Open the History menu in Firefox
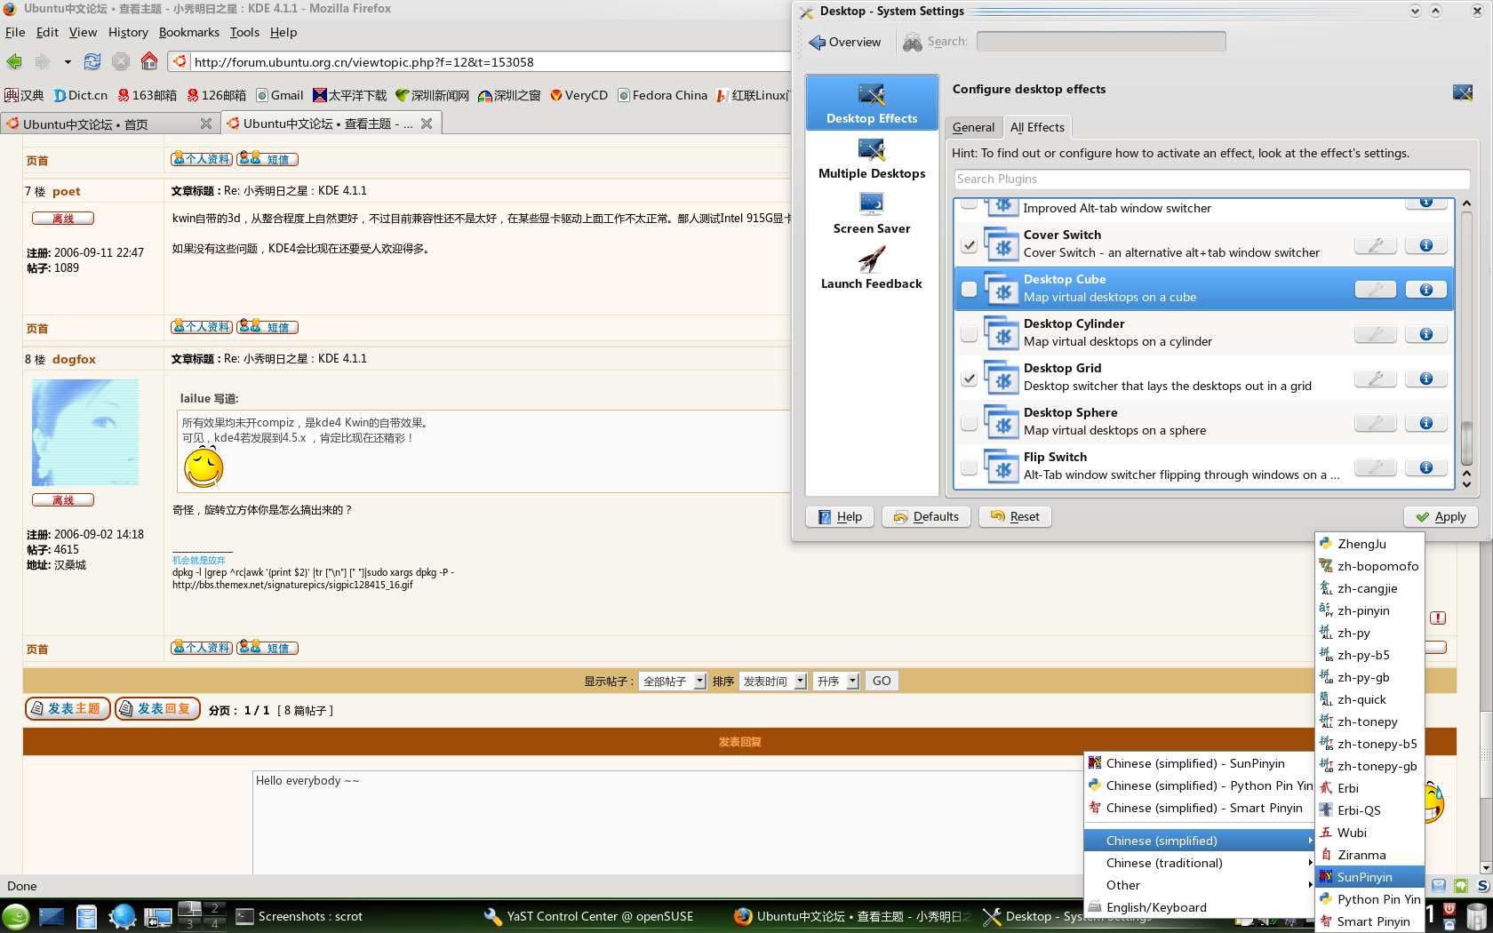The image size is (1493, 933). (128, 32)
